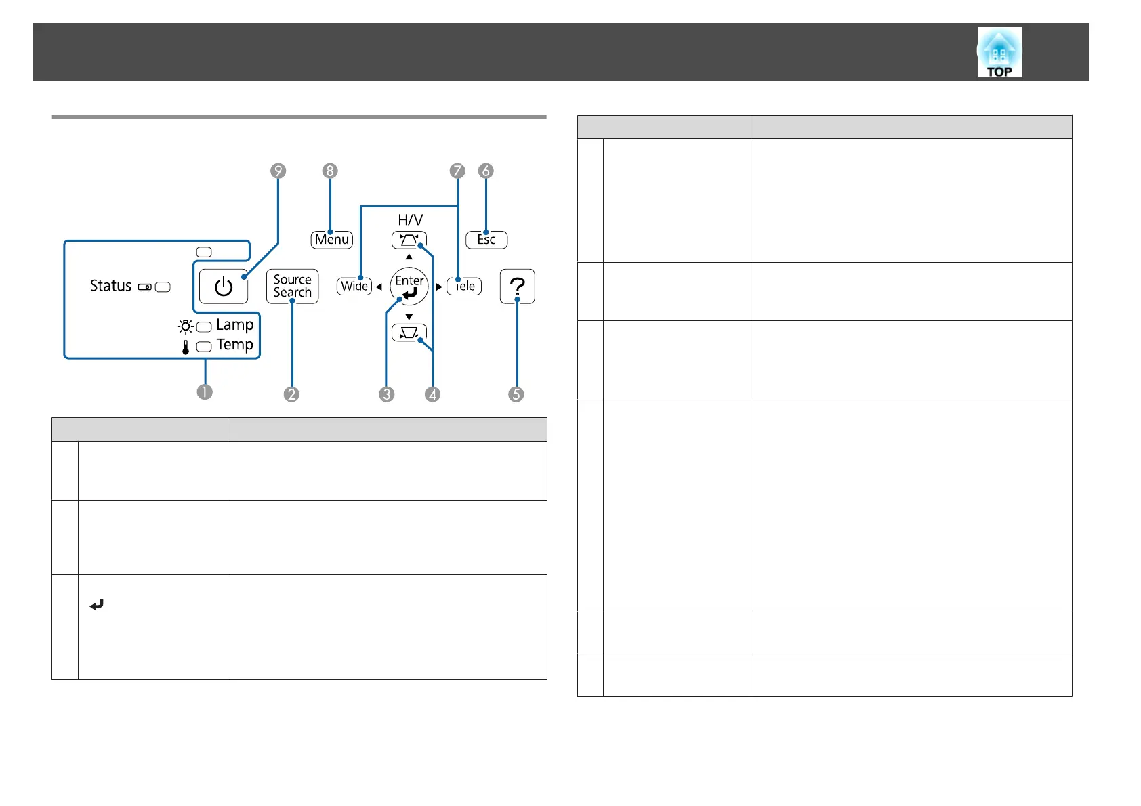Click the Temp indicator light

click(x=204, y=347)
